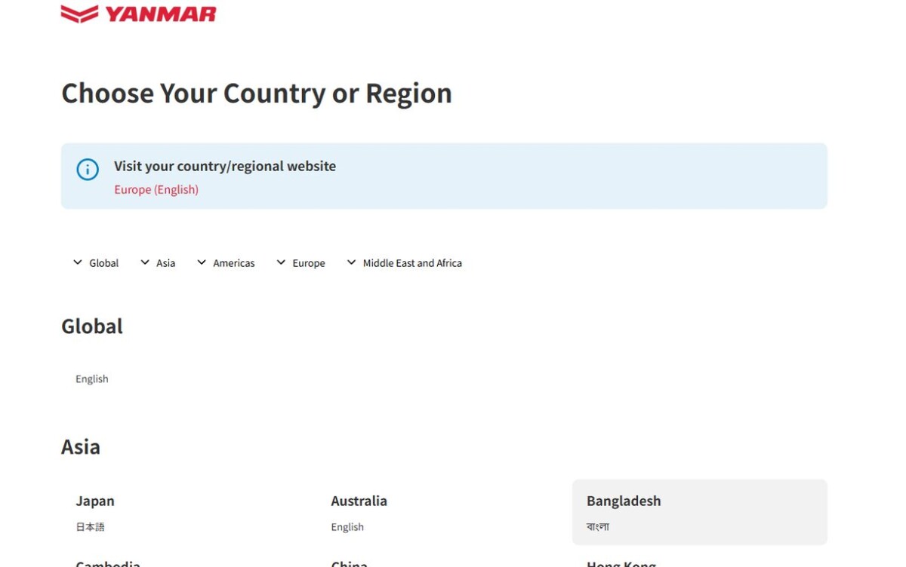Click the Asia section heading

click(81, 446)
